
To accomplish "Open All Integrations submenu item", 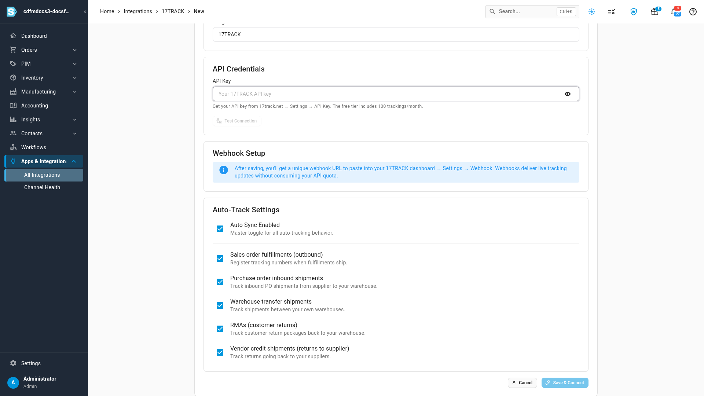I will coord(44,175).
